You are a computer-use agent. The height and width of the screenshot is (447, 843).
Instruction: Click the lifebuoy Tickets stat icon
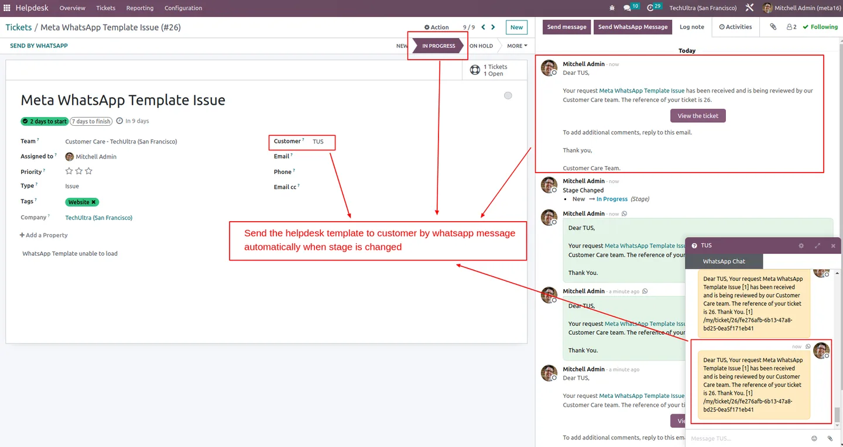[x=475, y=70]
